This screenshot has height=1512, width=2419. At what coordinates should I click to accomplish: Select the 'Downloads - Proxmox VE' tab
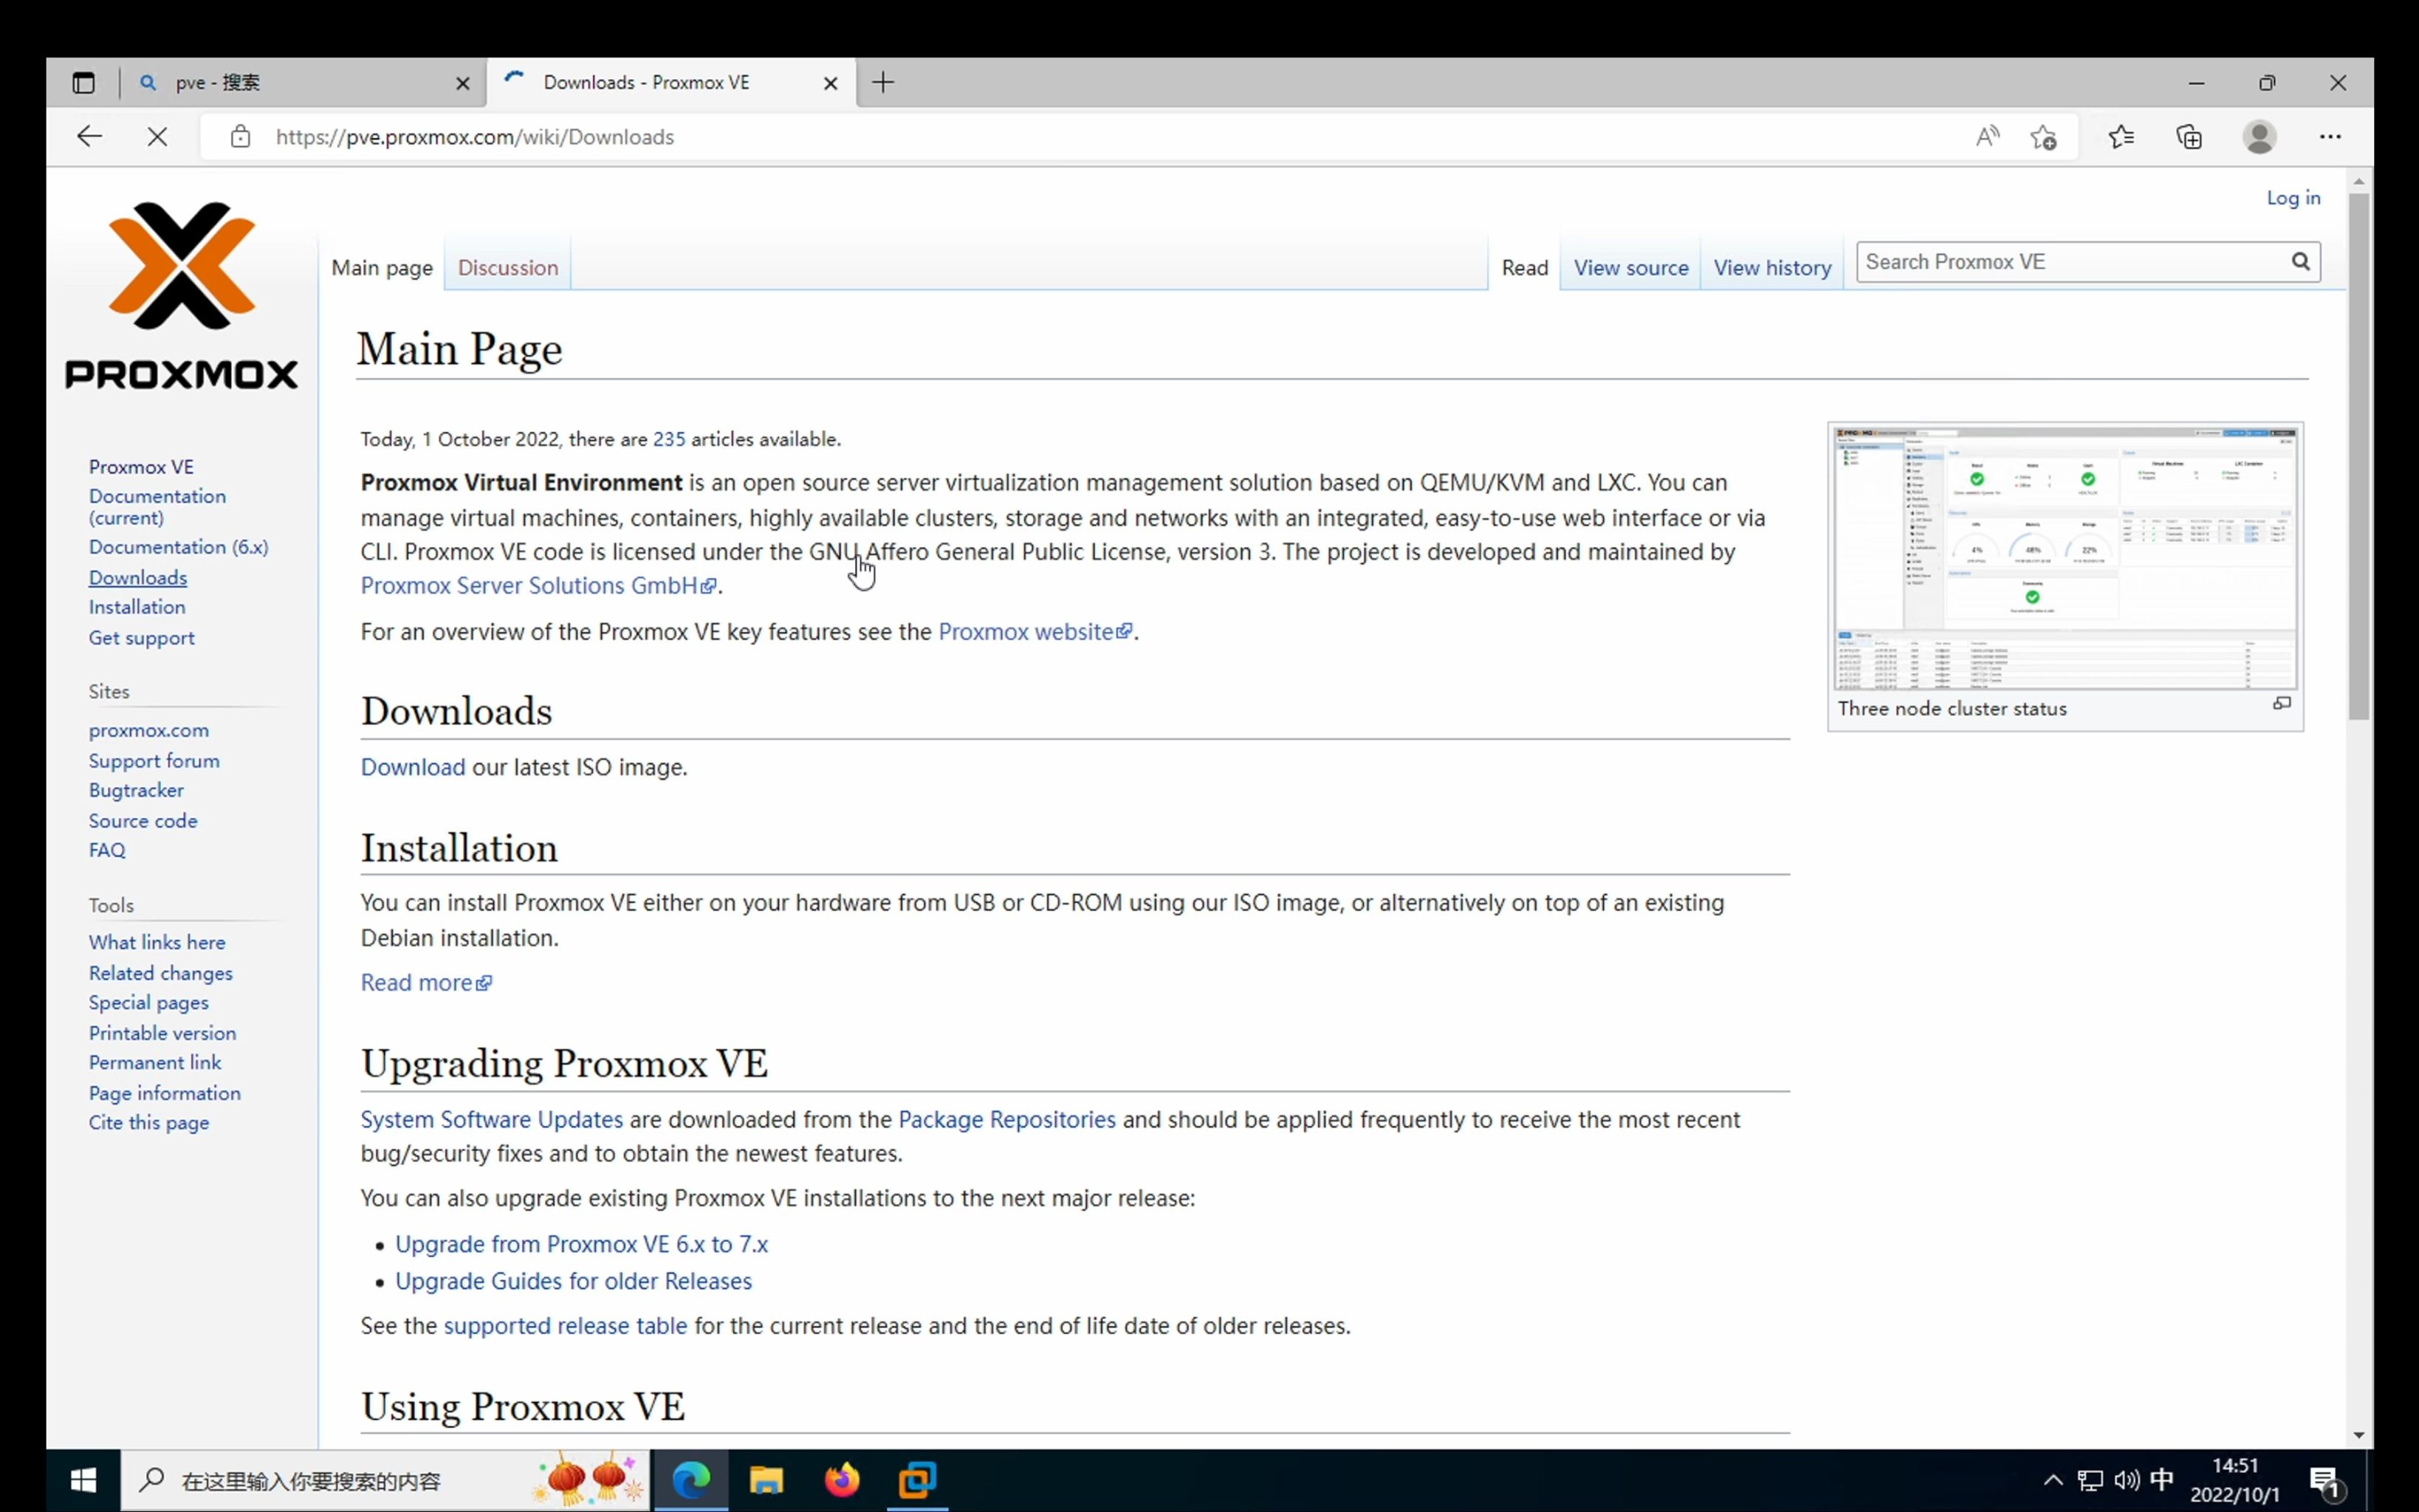[671, 83]
